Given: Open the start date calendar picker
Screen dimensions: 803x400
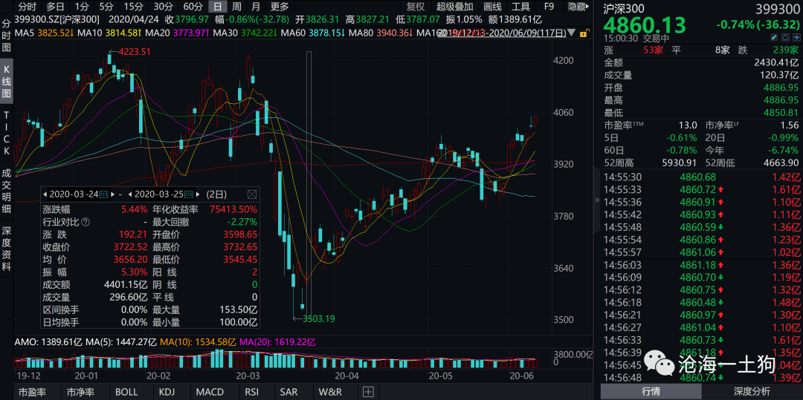Looking at the screenshot, I should 104,194.
